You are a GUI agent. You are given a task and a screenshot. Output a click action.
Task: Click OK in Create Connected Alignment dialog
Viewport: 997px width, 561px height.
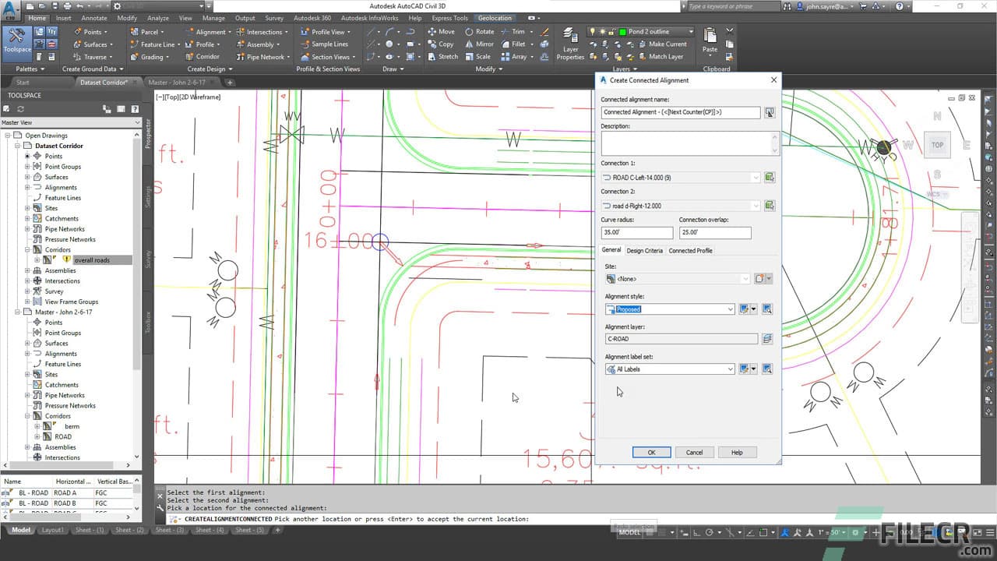tap(651, 452)
